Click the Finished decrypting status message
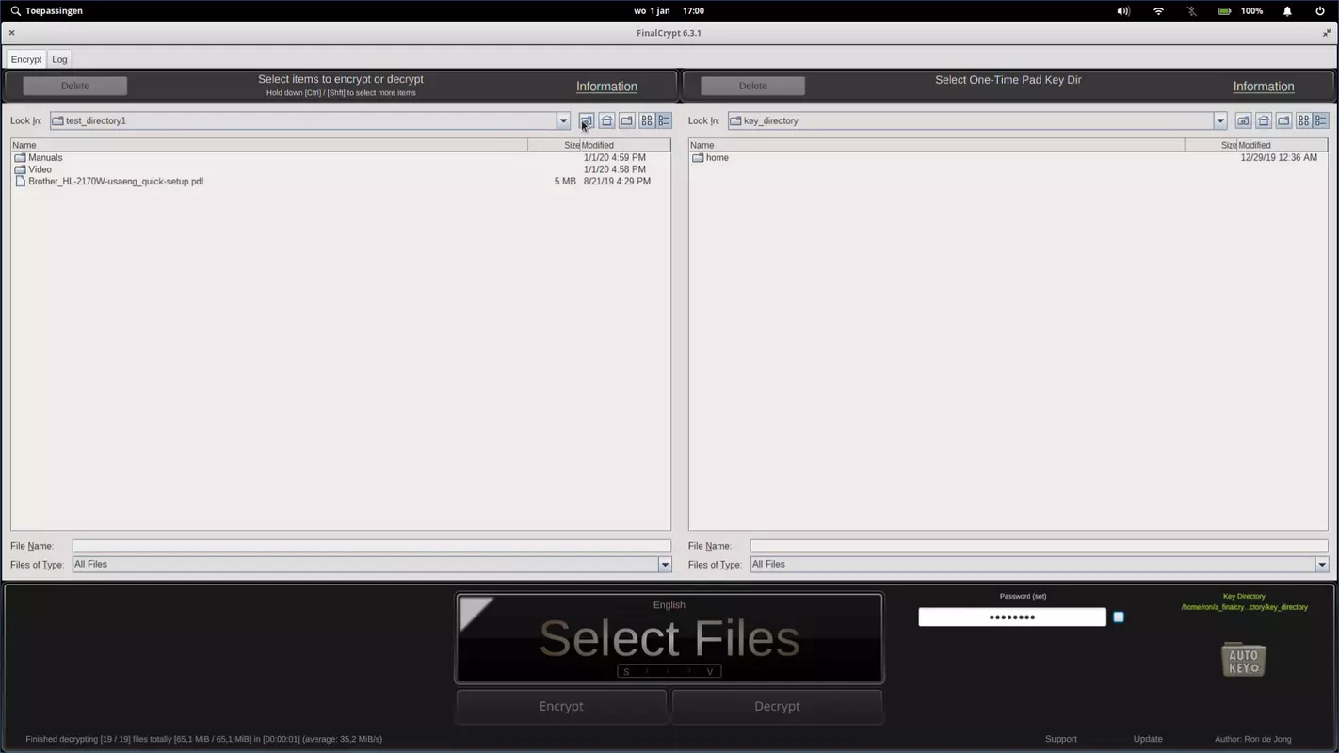Viewport: 1339px width, 753px height. click(204, 739)
